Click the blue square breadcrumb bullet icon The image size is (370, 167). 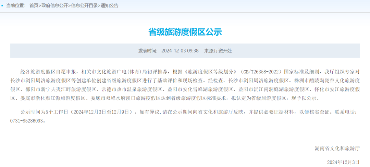point(2,5)
